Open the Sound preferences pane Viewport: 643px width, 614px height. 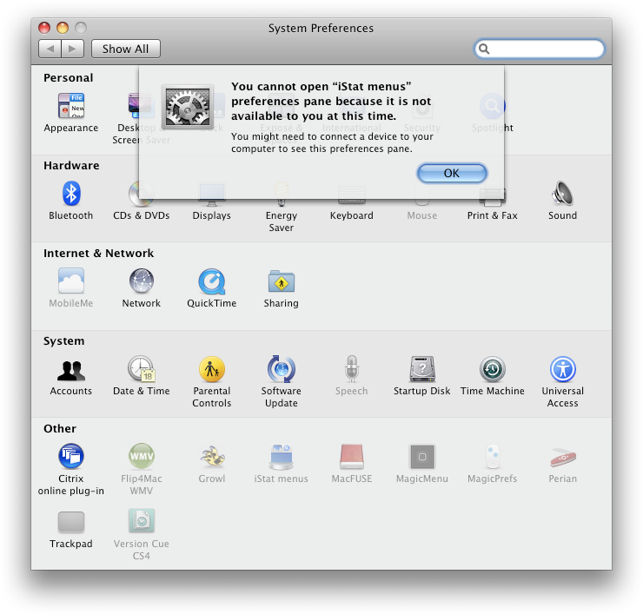(x=563, y=194)
